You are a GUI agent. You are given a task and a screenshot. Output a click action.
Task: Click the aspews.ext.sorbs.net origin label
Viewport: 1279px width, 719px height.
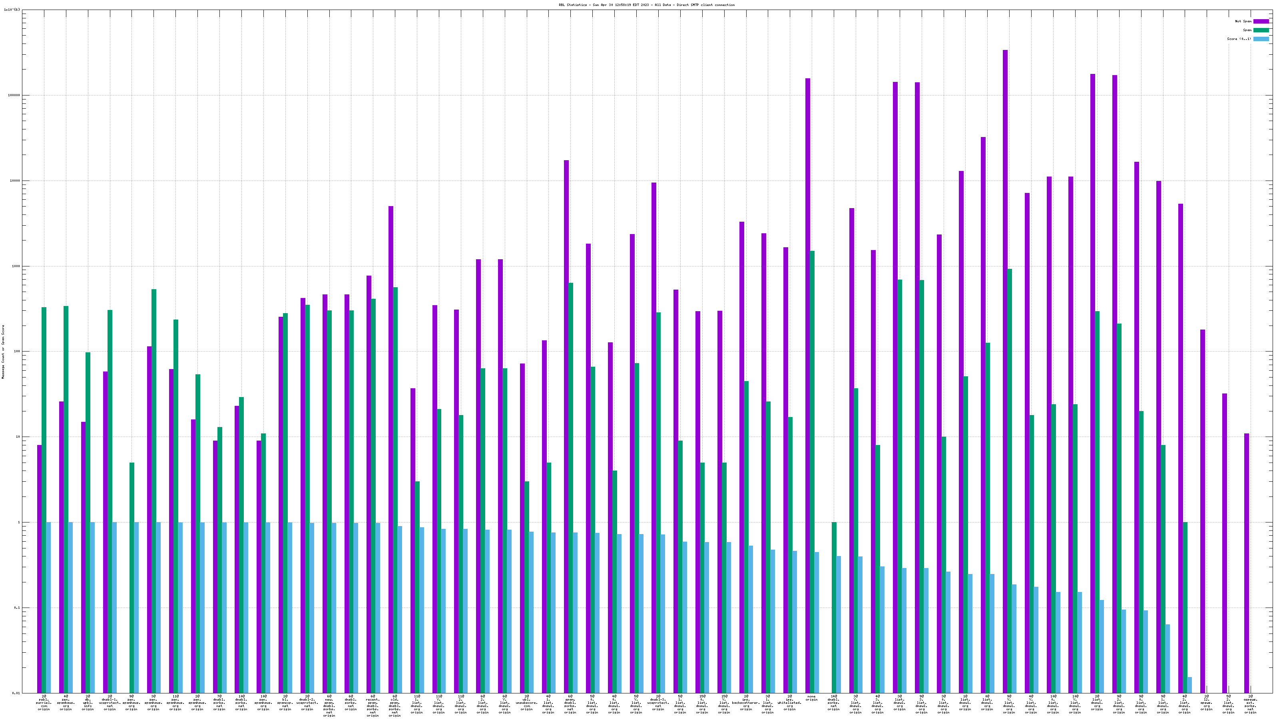pos(1250,704)
